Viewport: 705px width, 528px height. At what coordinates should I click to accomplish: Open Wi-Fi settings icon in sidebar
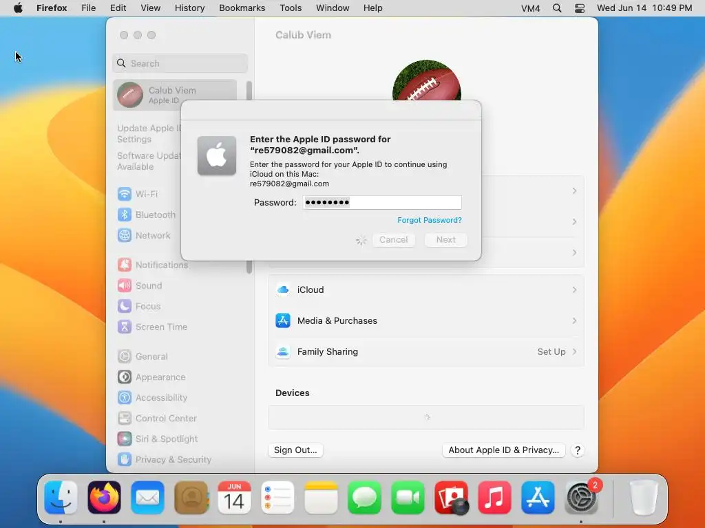pos(125,194)
